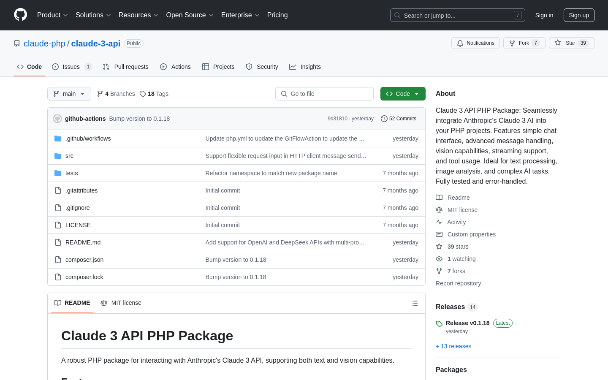Click the Search or jump to field
The image size is (608, 380).
(458, 15)
